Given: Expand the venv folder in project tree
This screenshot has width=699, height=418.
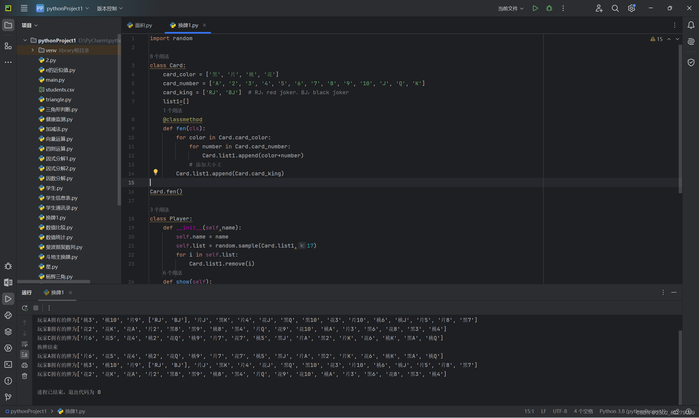Looking at the screenshot, I should point(33,50).
